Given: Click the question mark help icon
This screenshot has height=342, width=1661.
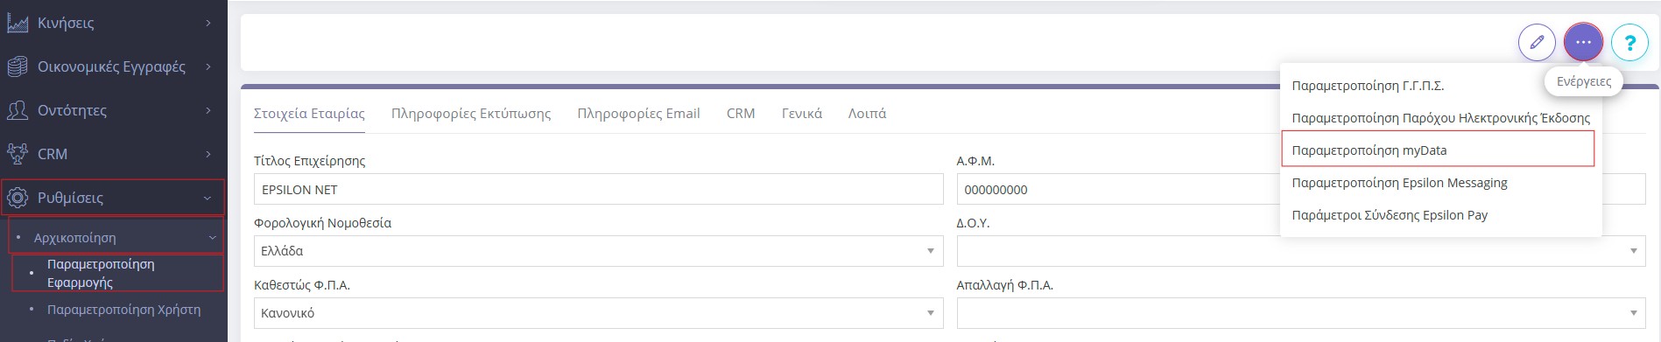Looking at the screenshot, I should click(x=1629, y=42).
